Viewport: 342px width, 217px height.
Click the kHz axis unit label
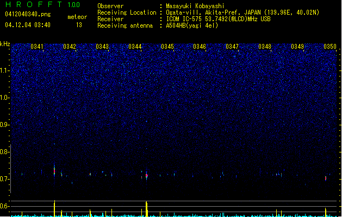point(5,44)
